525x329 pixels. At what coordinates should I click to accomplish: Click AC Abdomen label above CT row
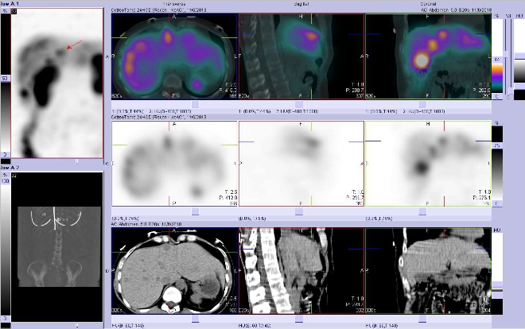point(146,224)
